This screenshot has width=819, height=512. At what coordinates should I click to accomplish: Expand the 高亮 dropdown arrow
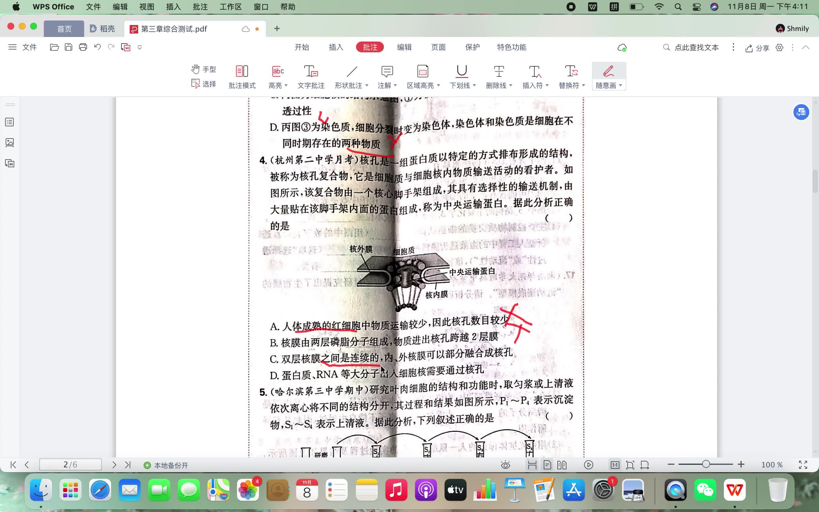click(286, 85)
